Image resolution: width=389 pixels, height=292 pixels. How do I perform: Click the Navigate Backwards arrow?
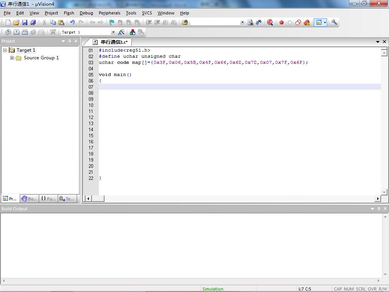click(x=92, y=22)
